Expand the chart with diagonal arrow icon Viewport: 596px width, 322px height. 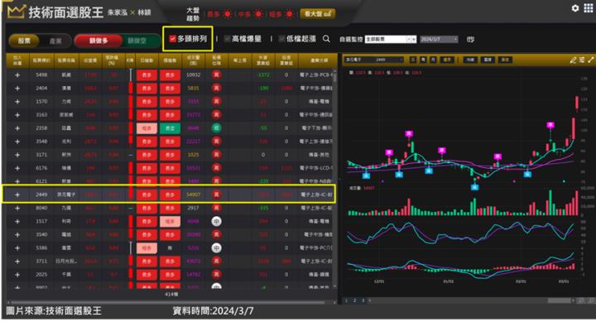click(591, 60)
